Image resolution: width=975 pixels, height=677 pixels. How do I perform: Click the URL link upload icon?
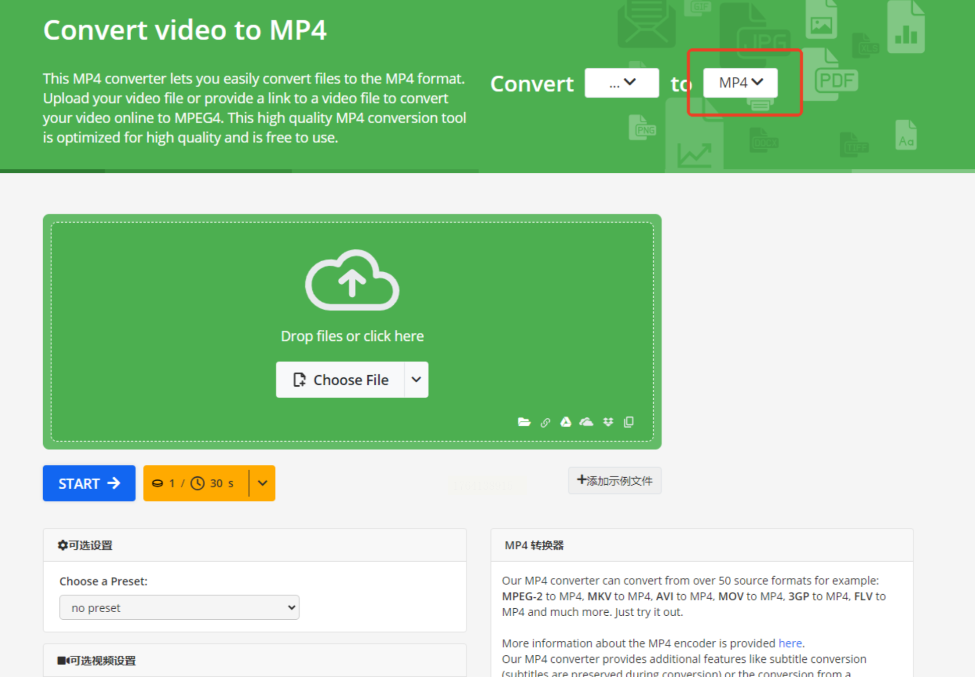pyautogui.click(x=545, y=422)
